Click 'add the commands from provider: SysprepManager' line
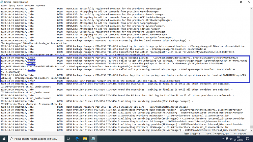This screenshot has height=142, width=253. (80, 23)
